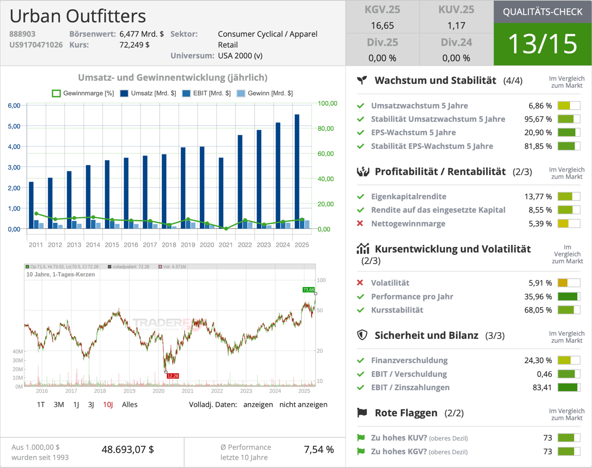This screenshot has height=468, width=592.
Task: Click the KUV.25 value 1,17
Action: point(456,26)
